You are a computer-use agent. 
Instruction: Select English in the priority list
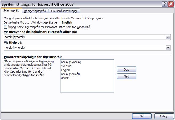coord(66,70)
